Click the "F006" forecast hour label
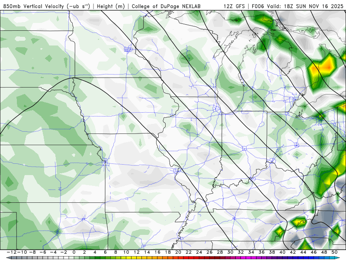Image resolution: width=346 pixels, height=260 pixels. click(258, 6)
